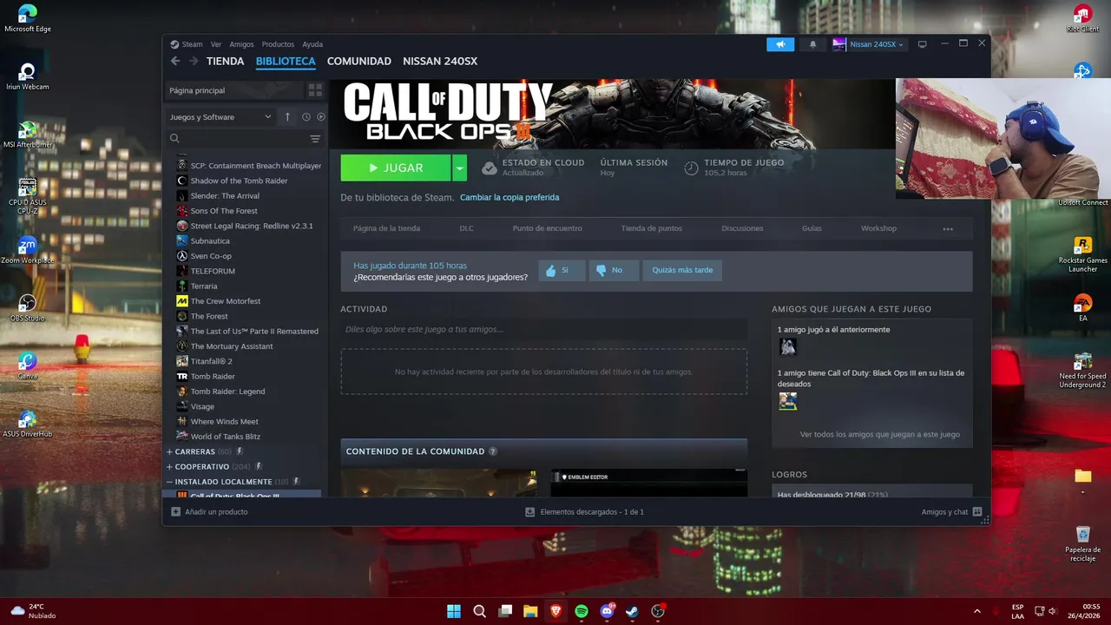Select the BIBLIOTECA tab
This screenshot has height=625, width=1111.
tap(286, 62)
